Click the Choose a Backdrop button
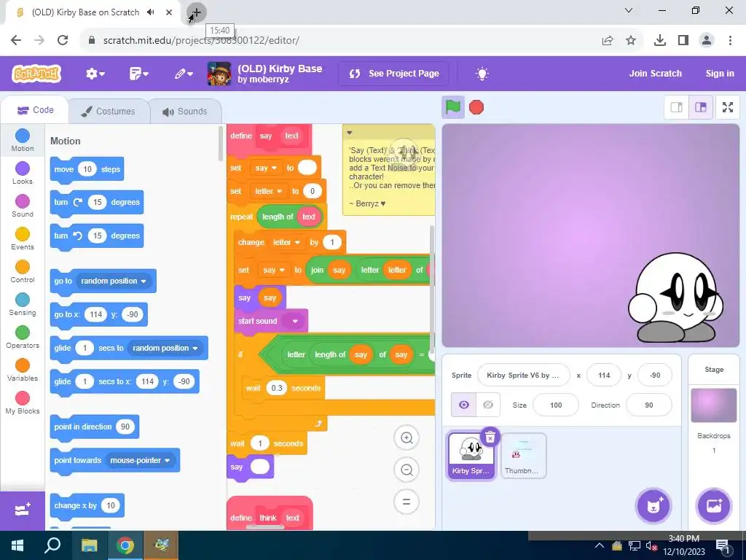The height and width of the screenshot is (560, 746). click(714, 506)
